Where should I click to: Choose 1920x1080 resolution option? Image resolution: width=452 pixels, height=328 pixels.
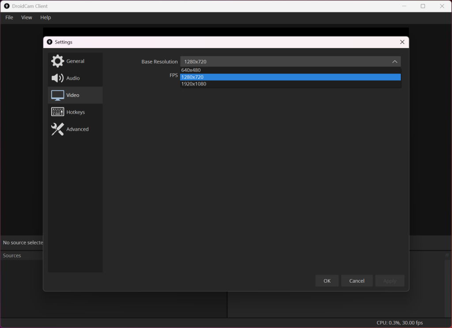click(x=290, y=84)
